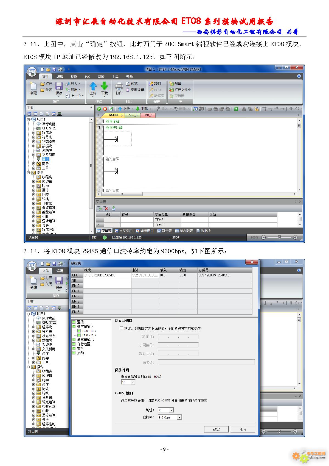
Task: Open the RS485 address dropdown showing 2
Action: coord(171,410)
